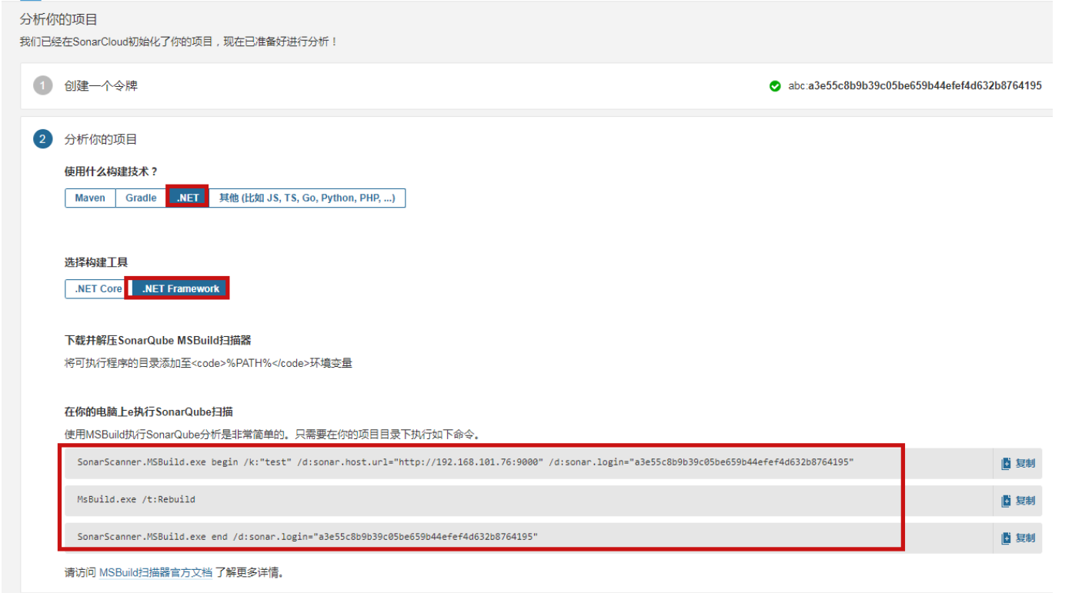Click the 分析你的项目 page heading

point(58,19)
